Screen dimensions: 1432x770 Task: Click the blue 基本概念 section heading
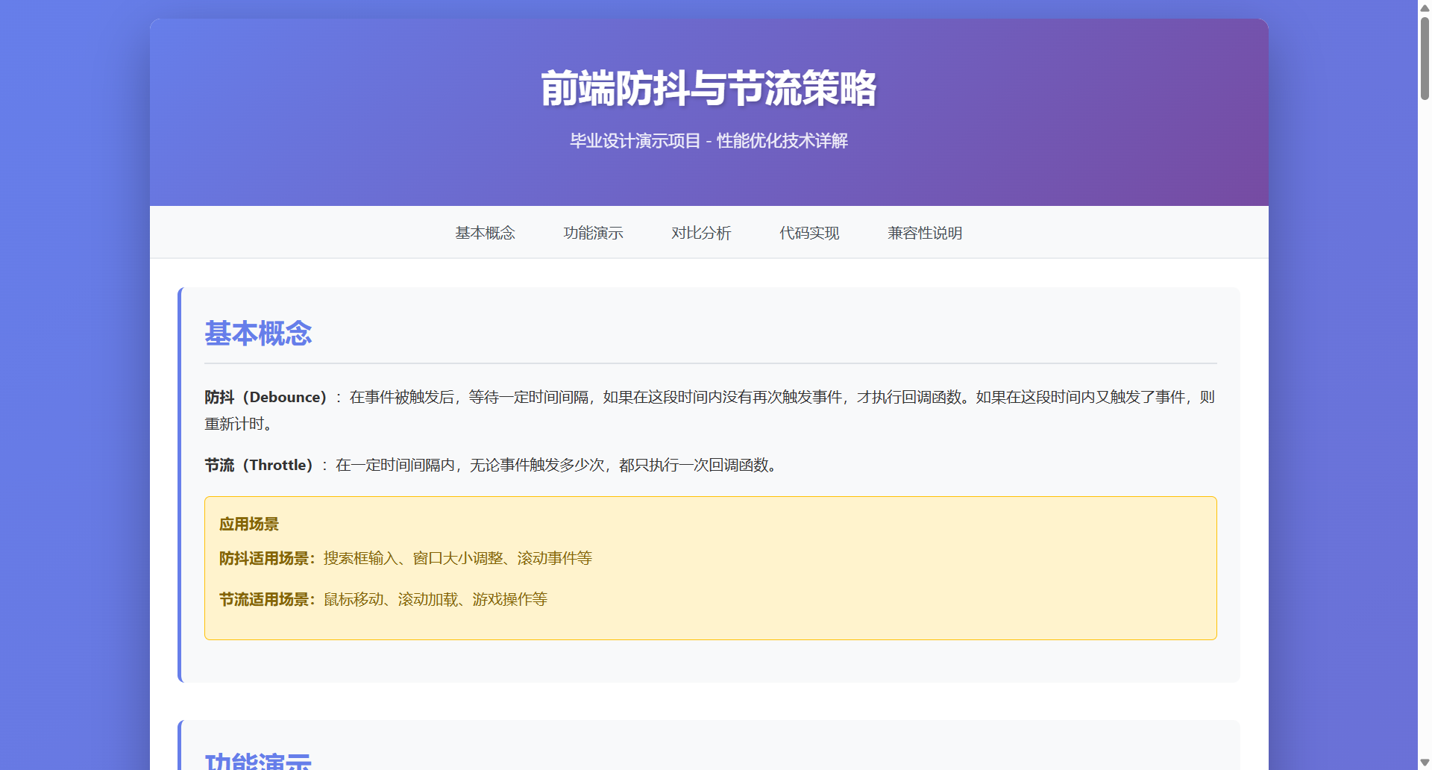(x=258, y=334)
